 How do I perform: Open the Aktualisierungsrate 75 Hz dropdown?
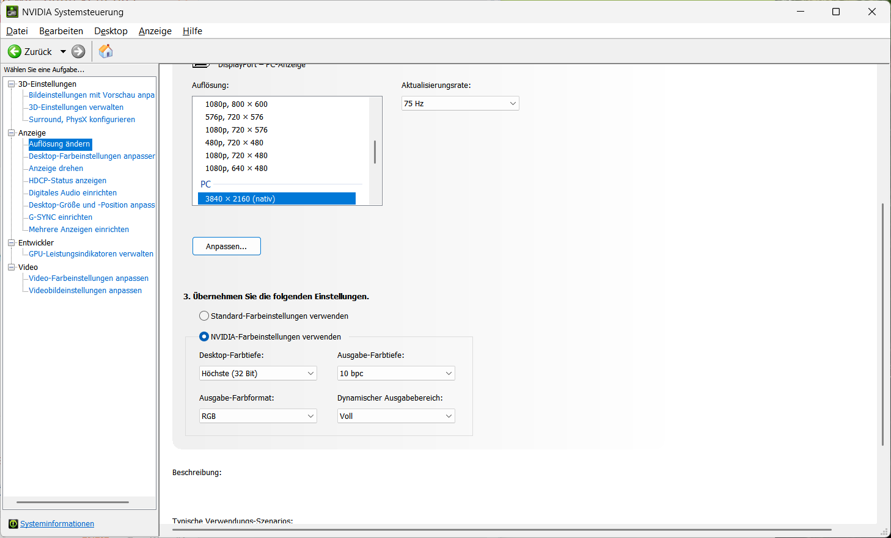(460, 103)
